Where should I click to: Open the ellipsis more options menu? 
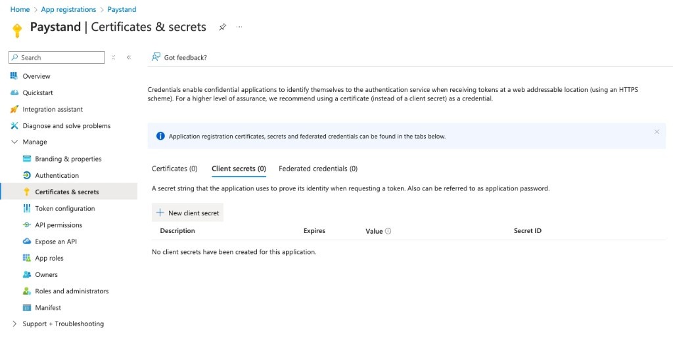[x=239, y=27]
